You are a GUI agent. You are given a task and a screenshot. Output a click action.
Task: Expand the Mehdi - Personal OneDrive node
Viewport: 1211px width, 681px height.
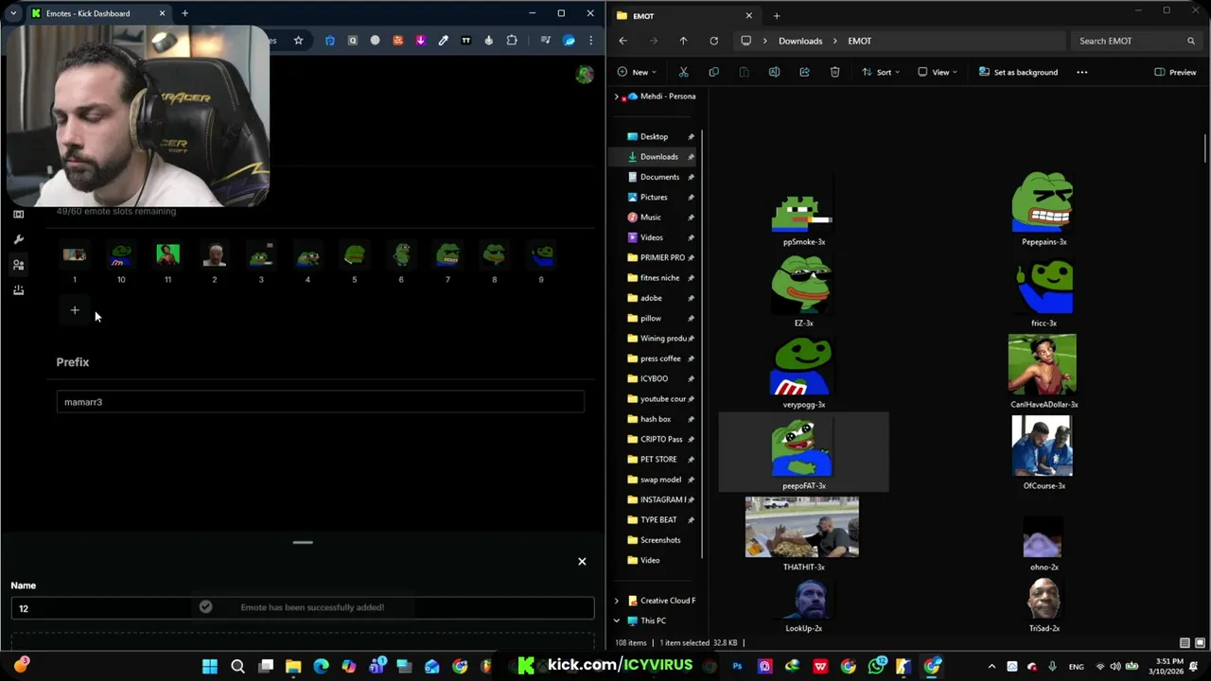617,96
